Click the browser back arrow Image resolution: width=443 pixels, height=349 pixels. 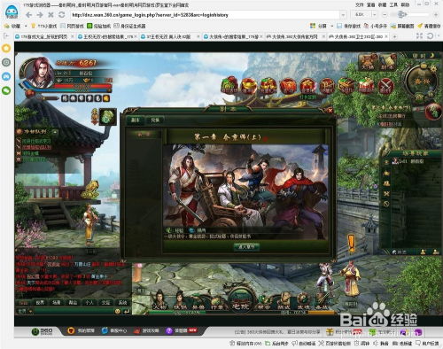28,15
